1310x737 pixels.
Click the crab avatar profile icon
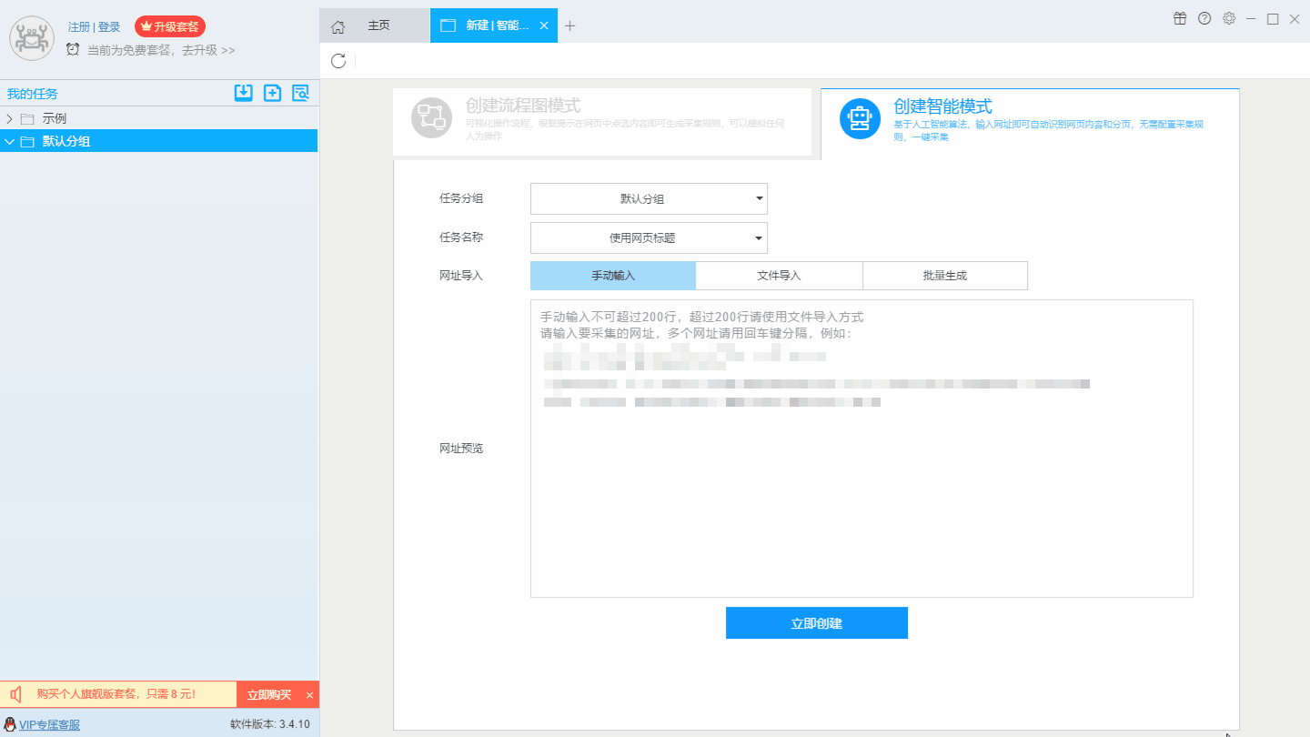(x=32, y=38)
